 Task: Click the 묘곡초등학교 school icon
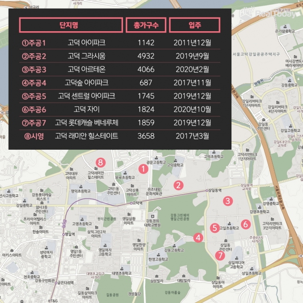coord(125,173)
